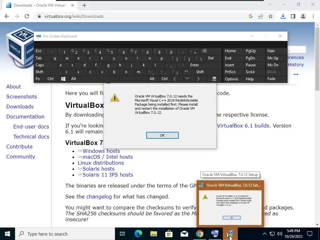Image resolution: width=320 pixels, height=240 pixels.
Task: Open Mail app from taskbar
Action: coord(184,234)
